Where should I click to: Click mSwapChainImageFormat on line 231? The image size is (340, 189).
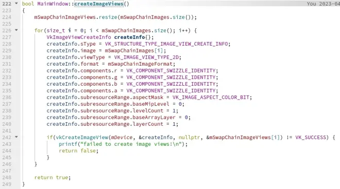coord(140,64)
